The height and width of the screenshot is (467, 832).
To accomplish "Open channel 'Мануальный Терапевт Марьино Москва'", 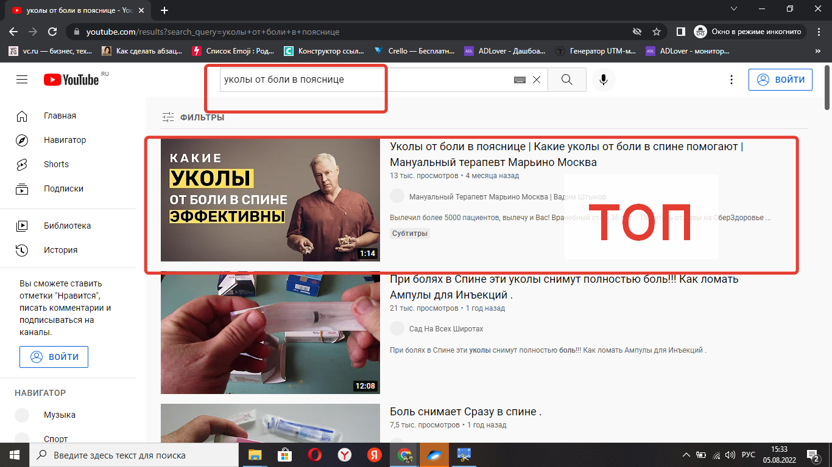I will click(x=507, y=197).
